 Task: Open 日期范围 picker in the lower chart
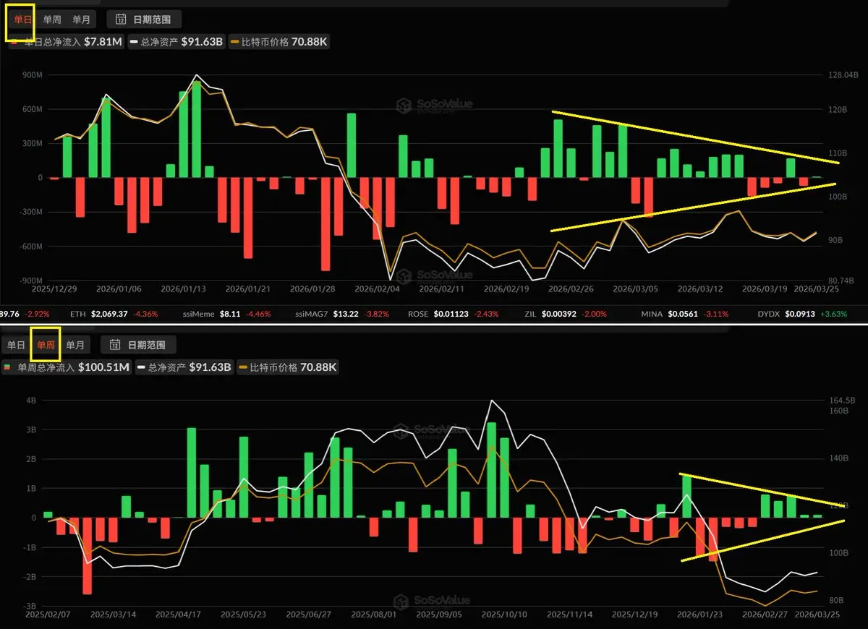click(x=138, y=345)
